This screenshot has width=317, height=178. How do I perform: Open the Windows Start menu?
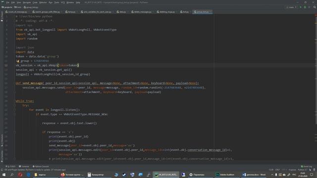tap(4, 175)
